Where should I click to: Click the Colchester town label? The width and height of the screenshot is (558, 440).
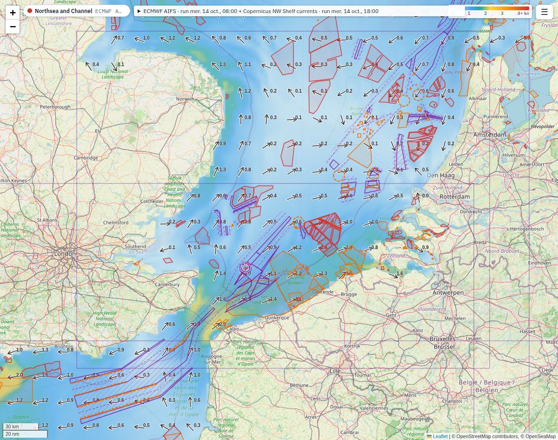(152, 202)
